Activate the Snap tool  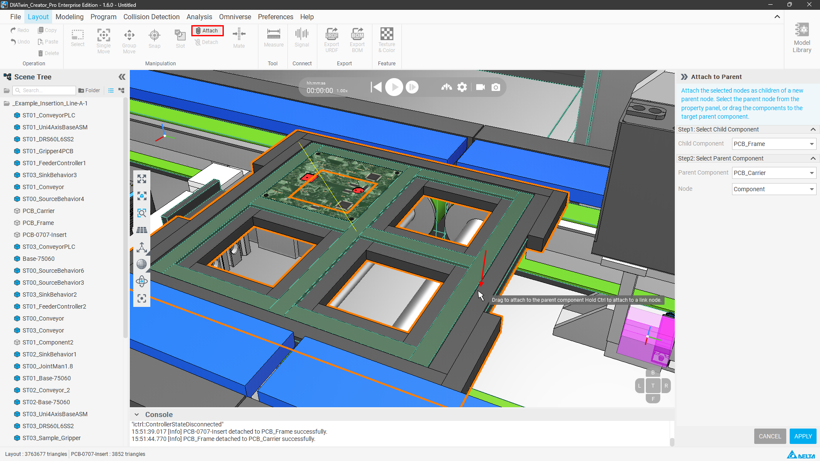[155, 38]
